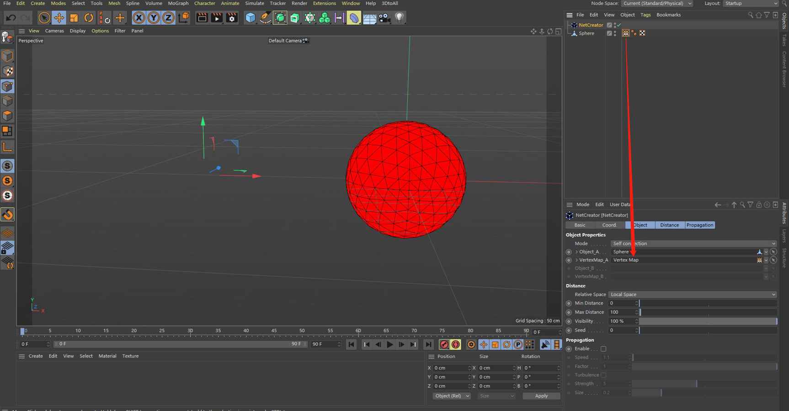Open the MoGraph cloner icon

tap(325, 18)
